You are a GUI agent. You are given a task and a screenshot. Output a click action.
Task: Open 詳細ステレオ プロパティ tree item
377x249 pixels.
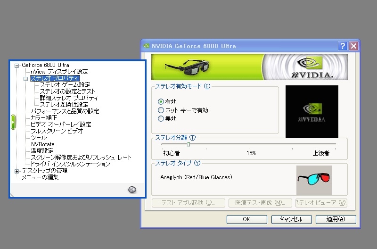pyautogui.click(x=69, y=98)
